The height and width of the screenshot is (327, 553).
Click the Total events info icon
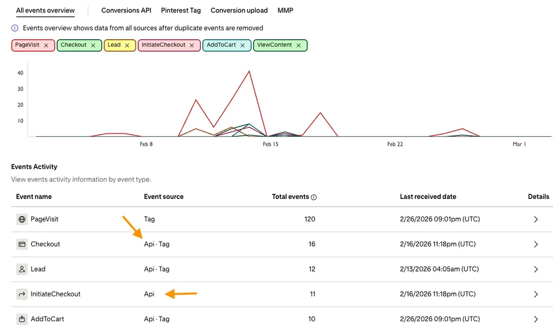click(314, 197)
